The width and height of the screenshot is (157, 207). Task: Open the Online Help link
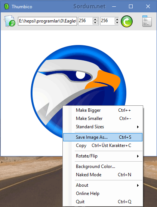coord(103,193)
